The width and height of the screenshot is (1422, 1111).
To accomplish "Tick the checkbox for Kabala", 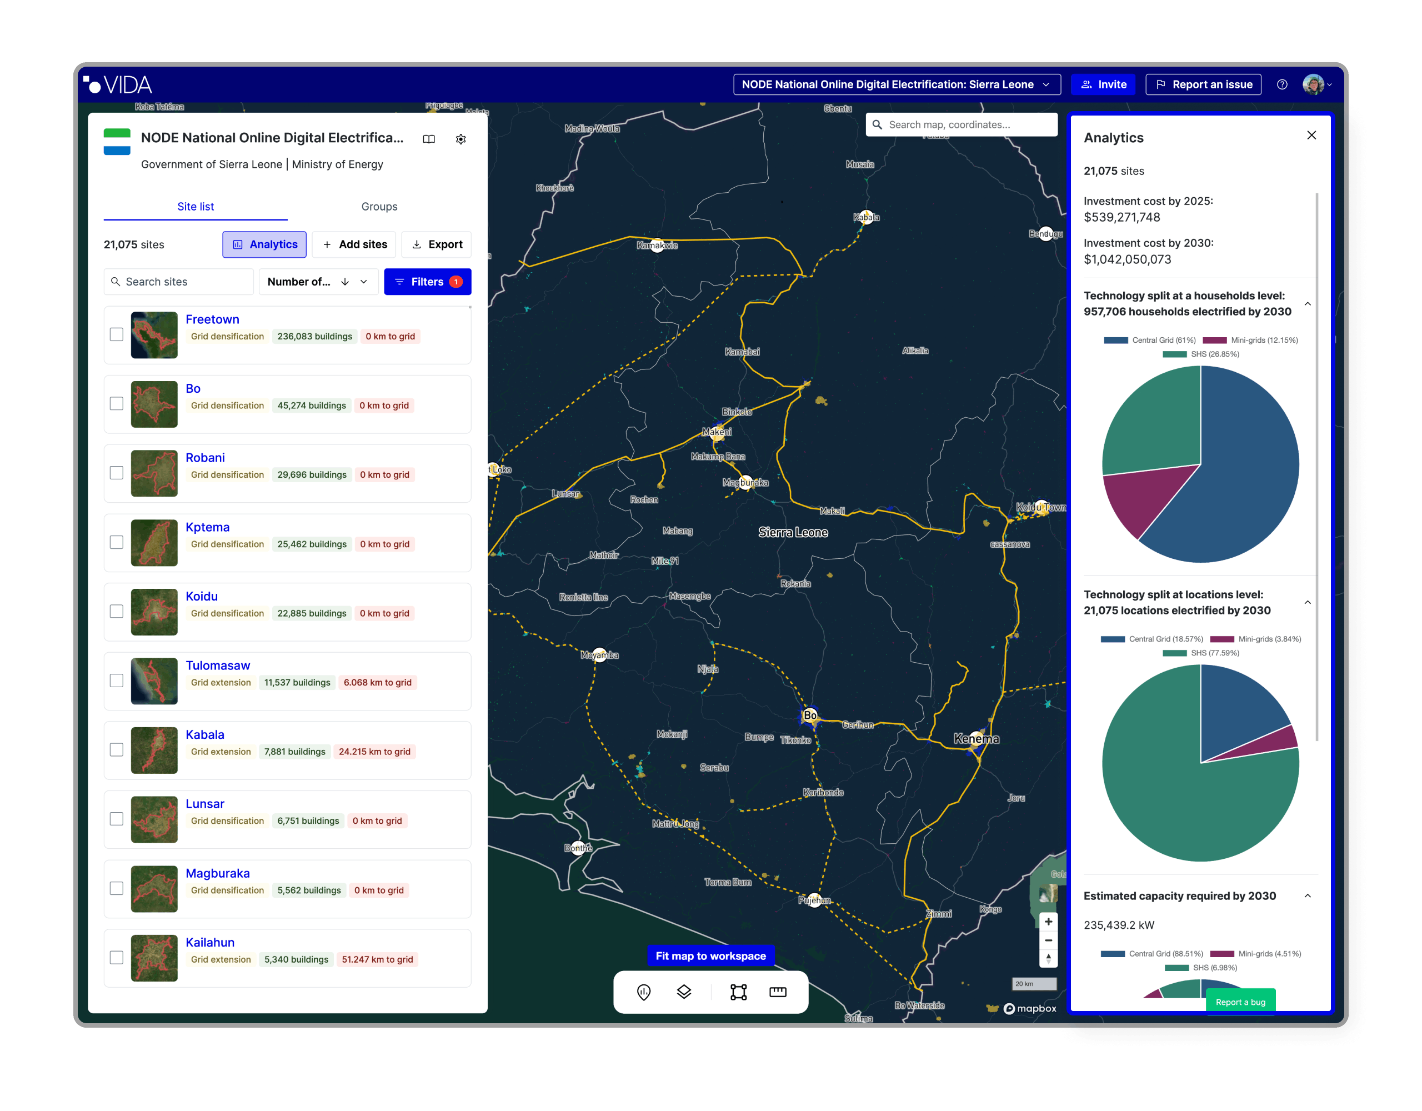I will click(117, 750).
